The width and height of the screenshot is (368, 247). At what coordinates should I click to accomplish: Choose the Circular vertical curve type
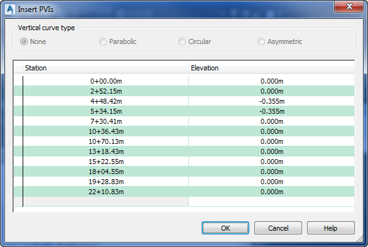tap(195, 41)
